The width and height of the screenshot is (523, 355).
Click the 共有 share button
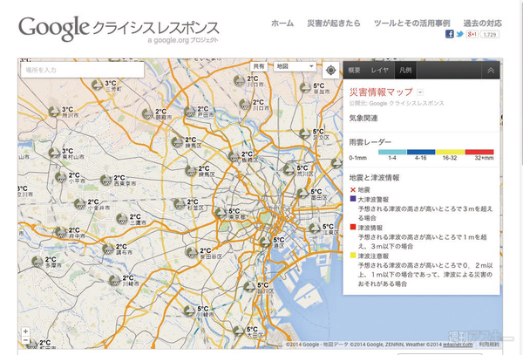259,66
